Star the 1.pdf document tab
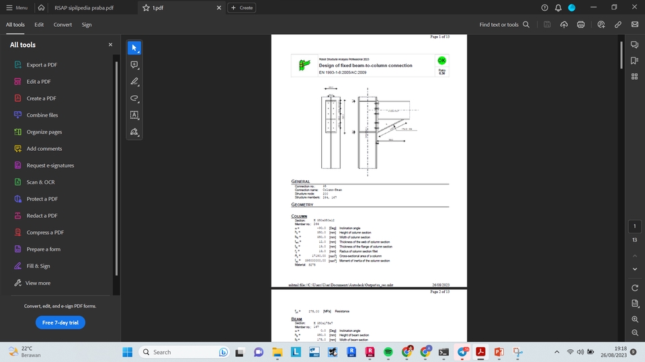The image size is (645, 362). click(146, 8)
